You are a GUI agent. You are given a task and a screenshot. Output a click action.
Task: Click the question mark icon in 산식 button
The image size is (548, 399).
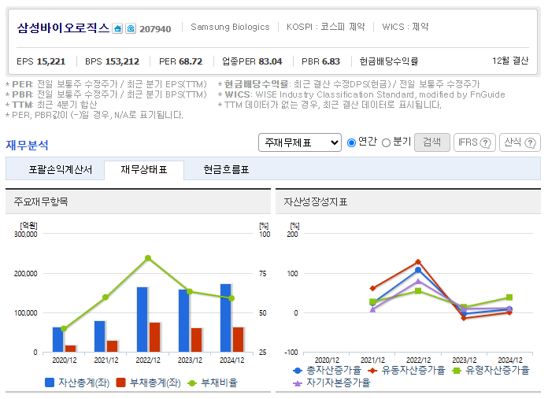pos(530,142)
